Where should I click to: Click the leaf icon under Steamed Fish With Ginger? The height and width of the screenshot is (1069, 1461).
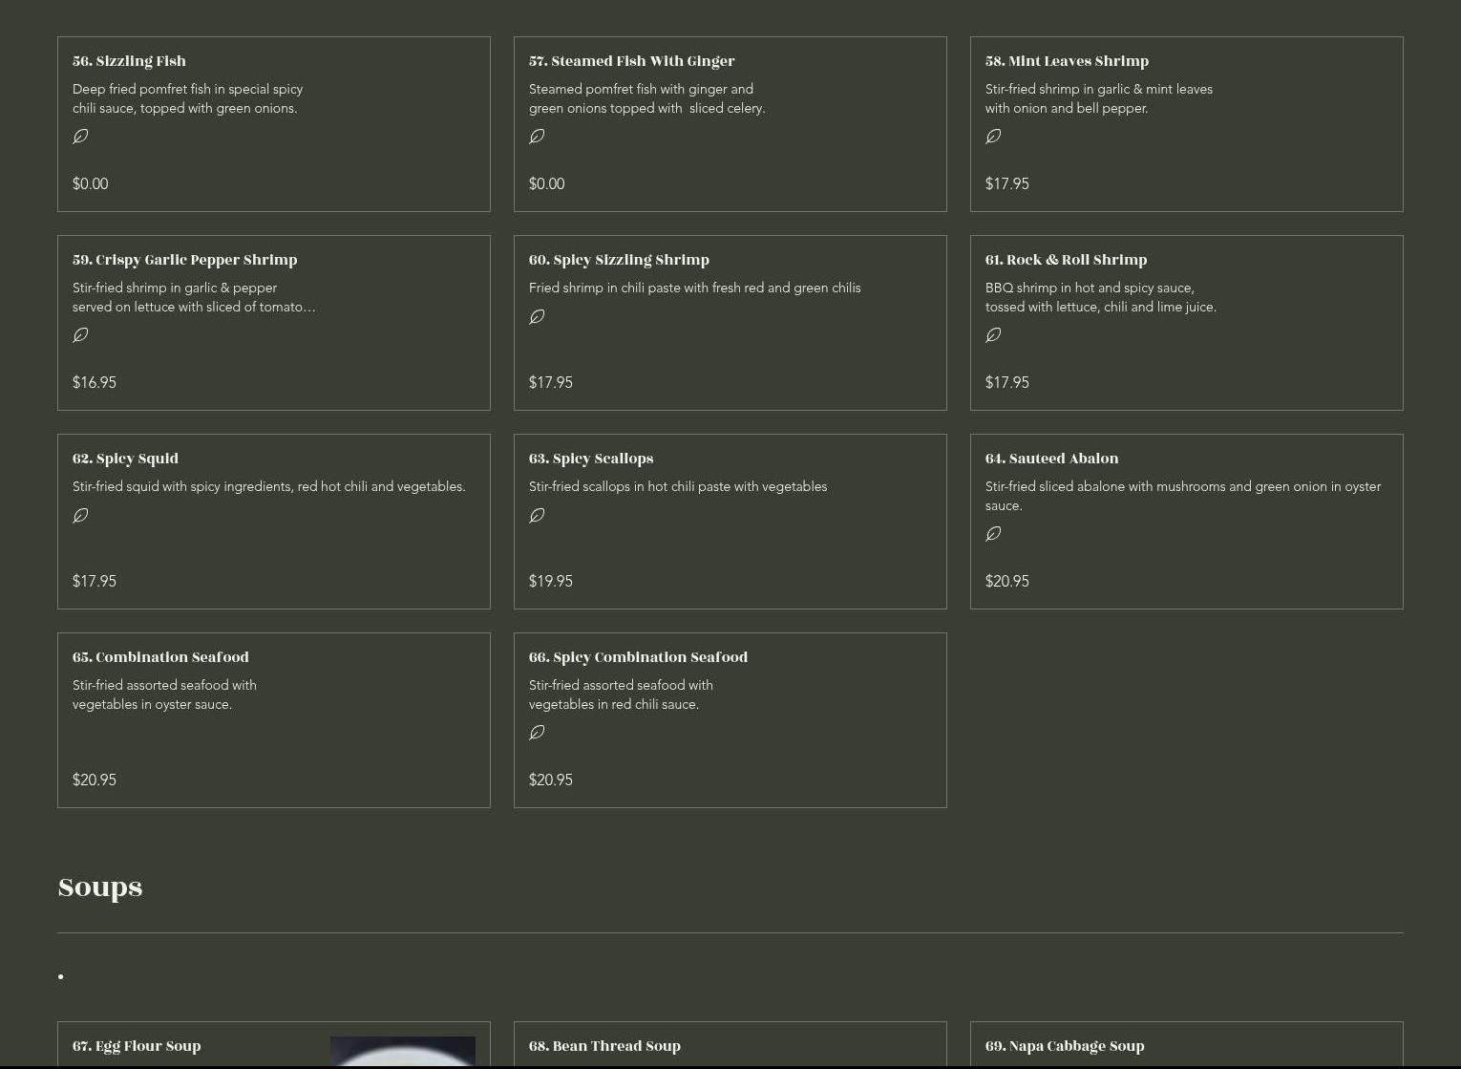(538, 137)
